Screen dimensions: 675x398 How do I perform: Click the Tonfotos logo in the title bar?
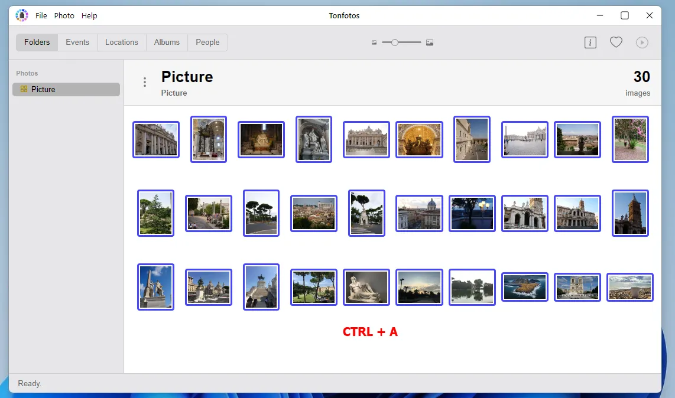click(x=21, y=15)
